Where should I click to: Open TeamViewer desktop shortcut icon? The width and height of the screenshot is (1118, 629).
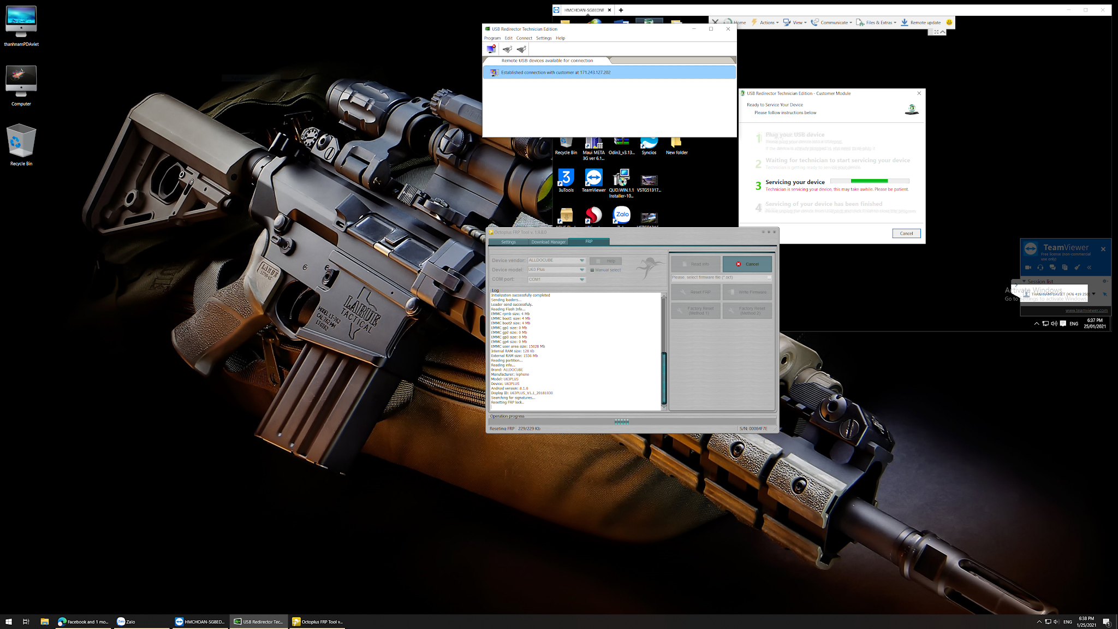[593, 179]
